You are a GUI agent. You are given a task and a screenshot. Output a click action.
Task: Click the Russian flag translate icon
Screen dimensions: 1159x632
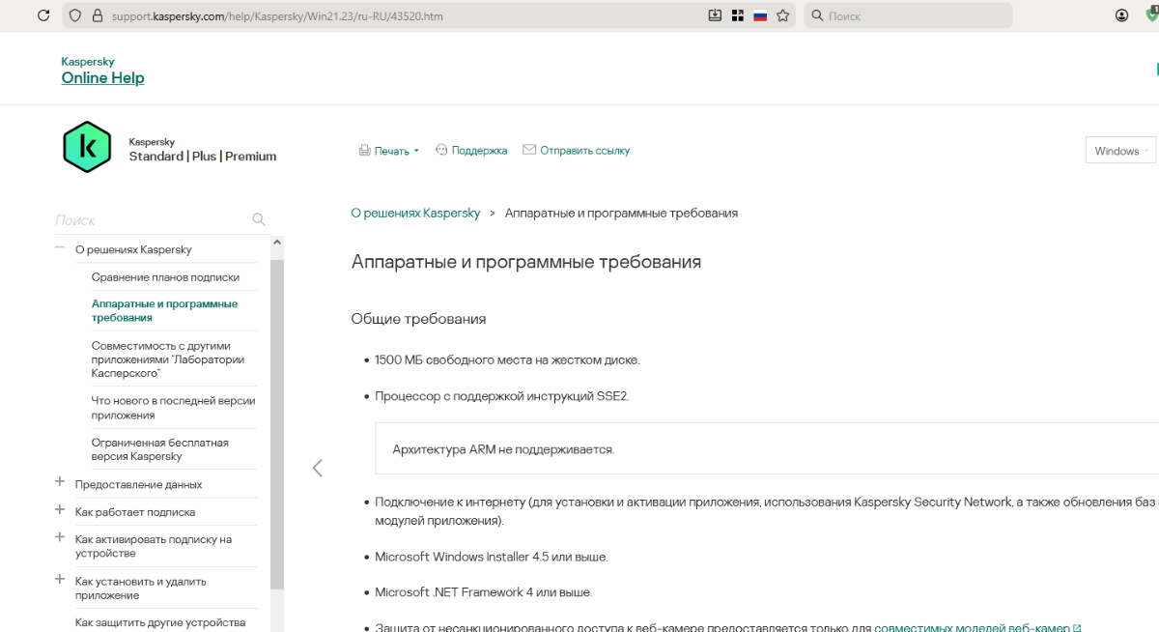(x=760, y=15)
